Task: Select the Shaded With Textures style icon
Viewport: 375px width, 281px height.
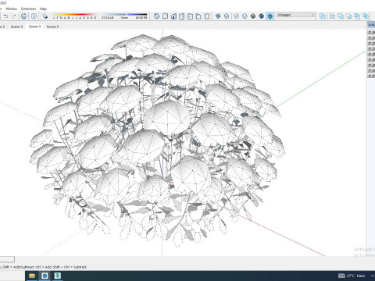Action: tap(262, 16)
